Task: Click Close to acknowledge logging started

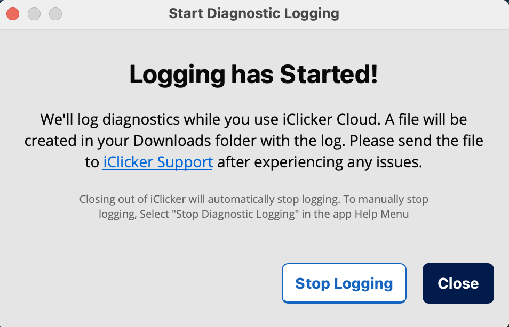Action: 458,283
